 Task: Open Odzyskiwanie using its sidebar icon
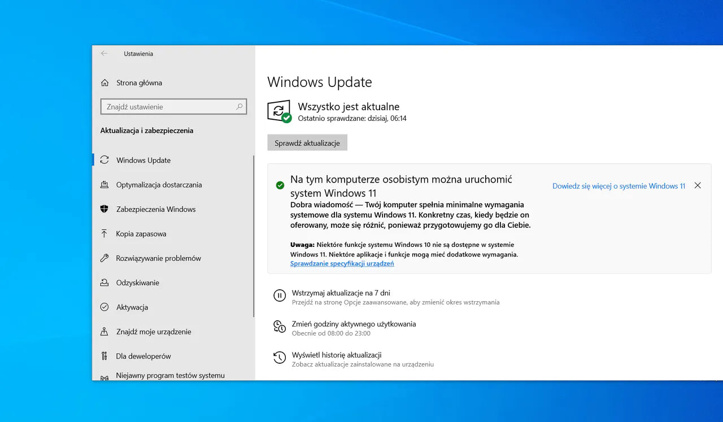(x=104, y=282)
